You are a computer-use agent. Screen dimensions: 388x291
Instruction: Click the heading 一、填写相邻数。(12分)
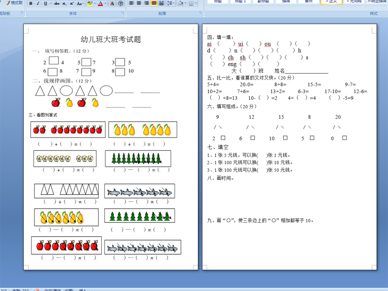coord(61,51)
